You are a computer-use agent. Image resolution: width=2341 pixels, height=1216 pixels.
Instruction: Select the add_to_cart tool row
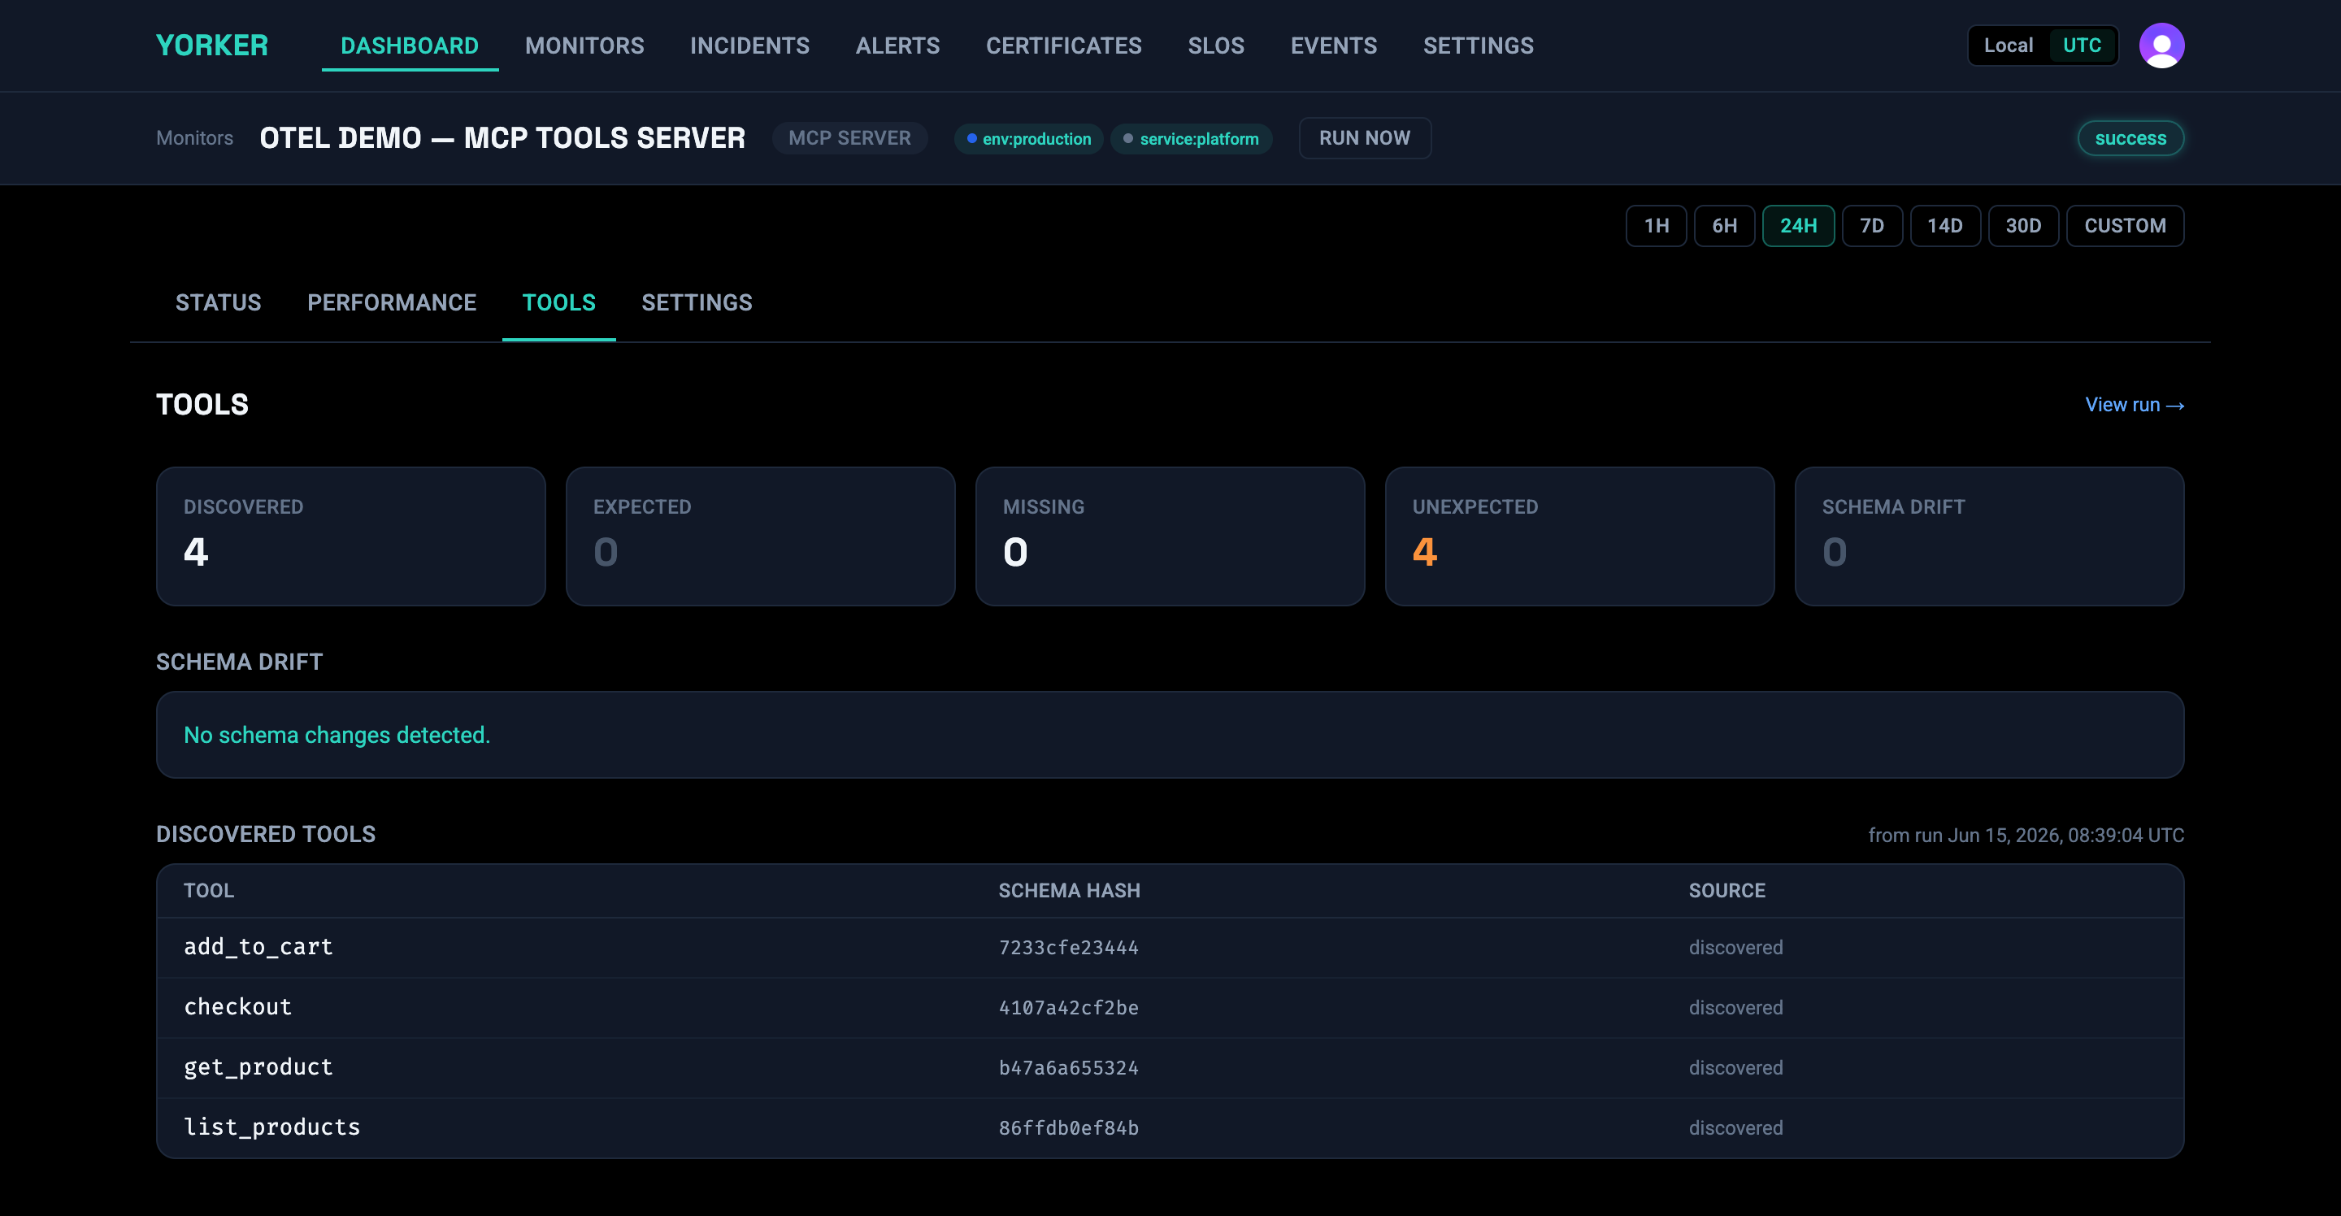(1170, 947)
